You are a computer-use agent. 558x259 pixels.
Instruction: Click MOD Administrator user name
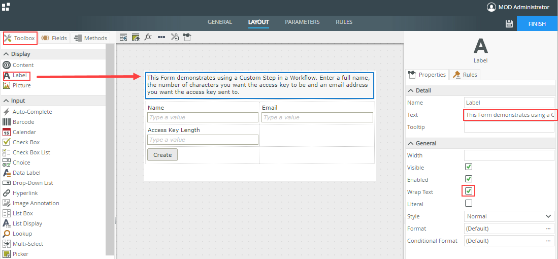523,7
